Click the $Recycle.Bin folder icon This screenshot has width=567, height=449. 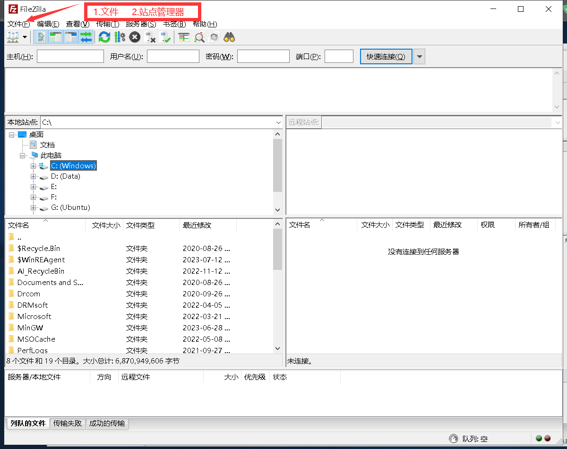11,248
